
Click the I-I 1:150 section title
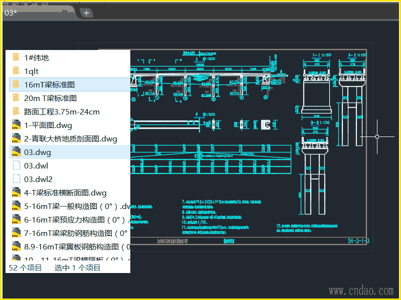pos(322,55)
